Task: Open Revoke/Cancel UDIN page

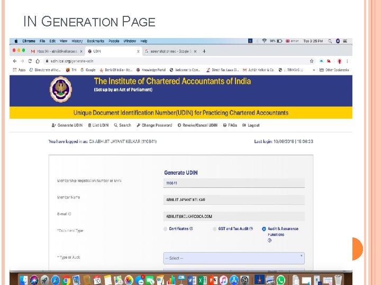Action: point(197,125)
